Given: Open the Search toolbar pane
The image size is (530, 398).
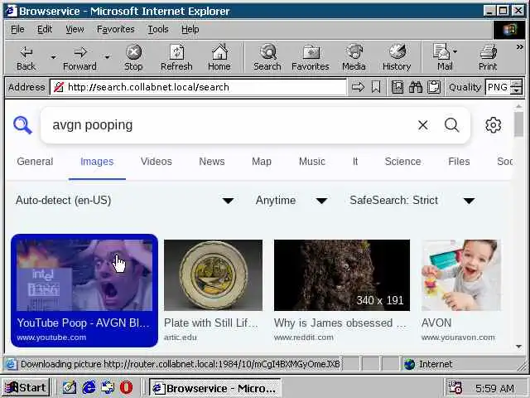Looking at the screenshot, I should (x=267, y=58).
